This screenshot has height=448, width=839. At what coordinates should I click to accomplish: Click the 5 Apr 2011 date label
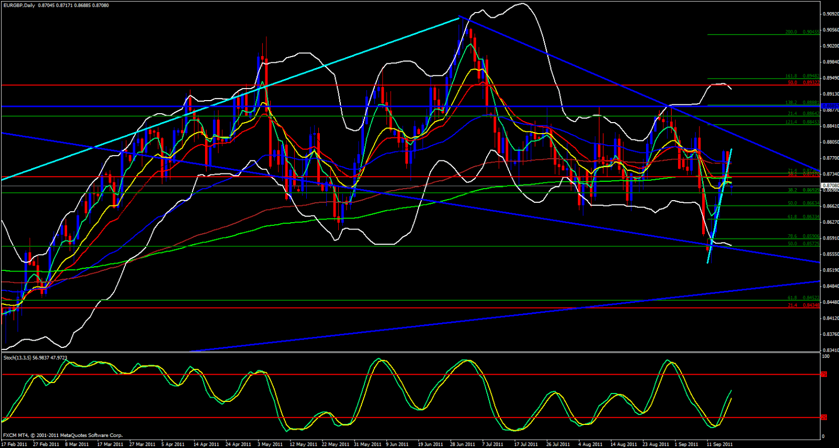coord(173,444)
